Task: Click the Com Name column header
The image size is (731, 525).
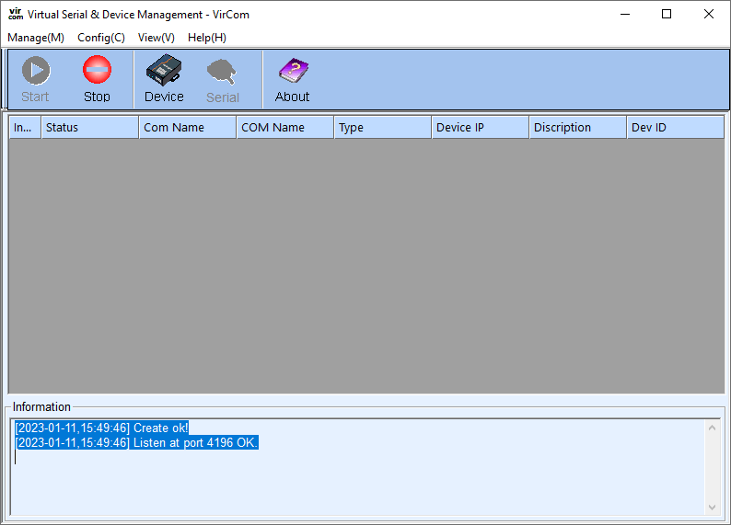Action: 188,128
